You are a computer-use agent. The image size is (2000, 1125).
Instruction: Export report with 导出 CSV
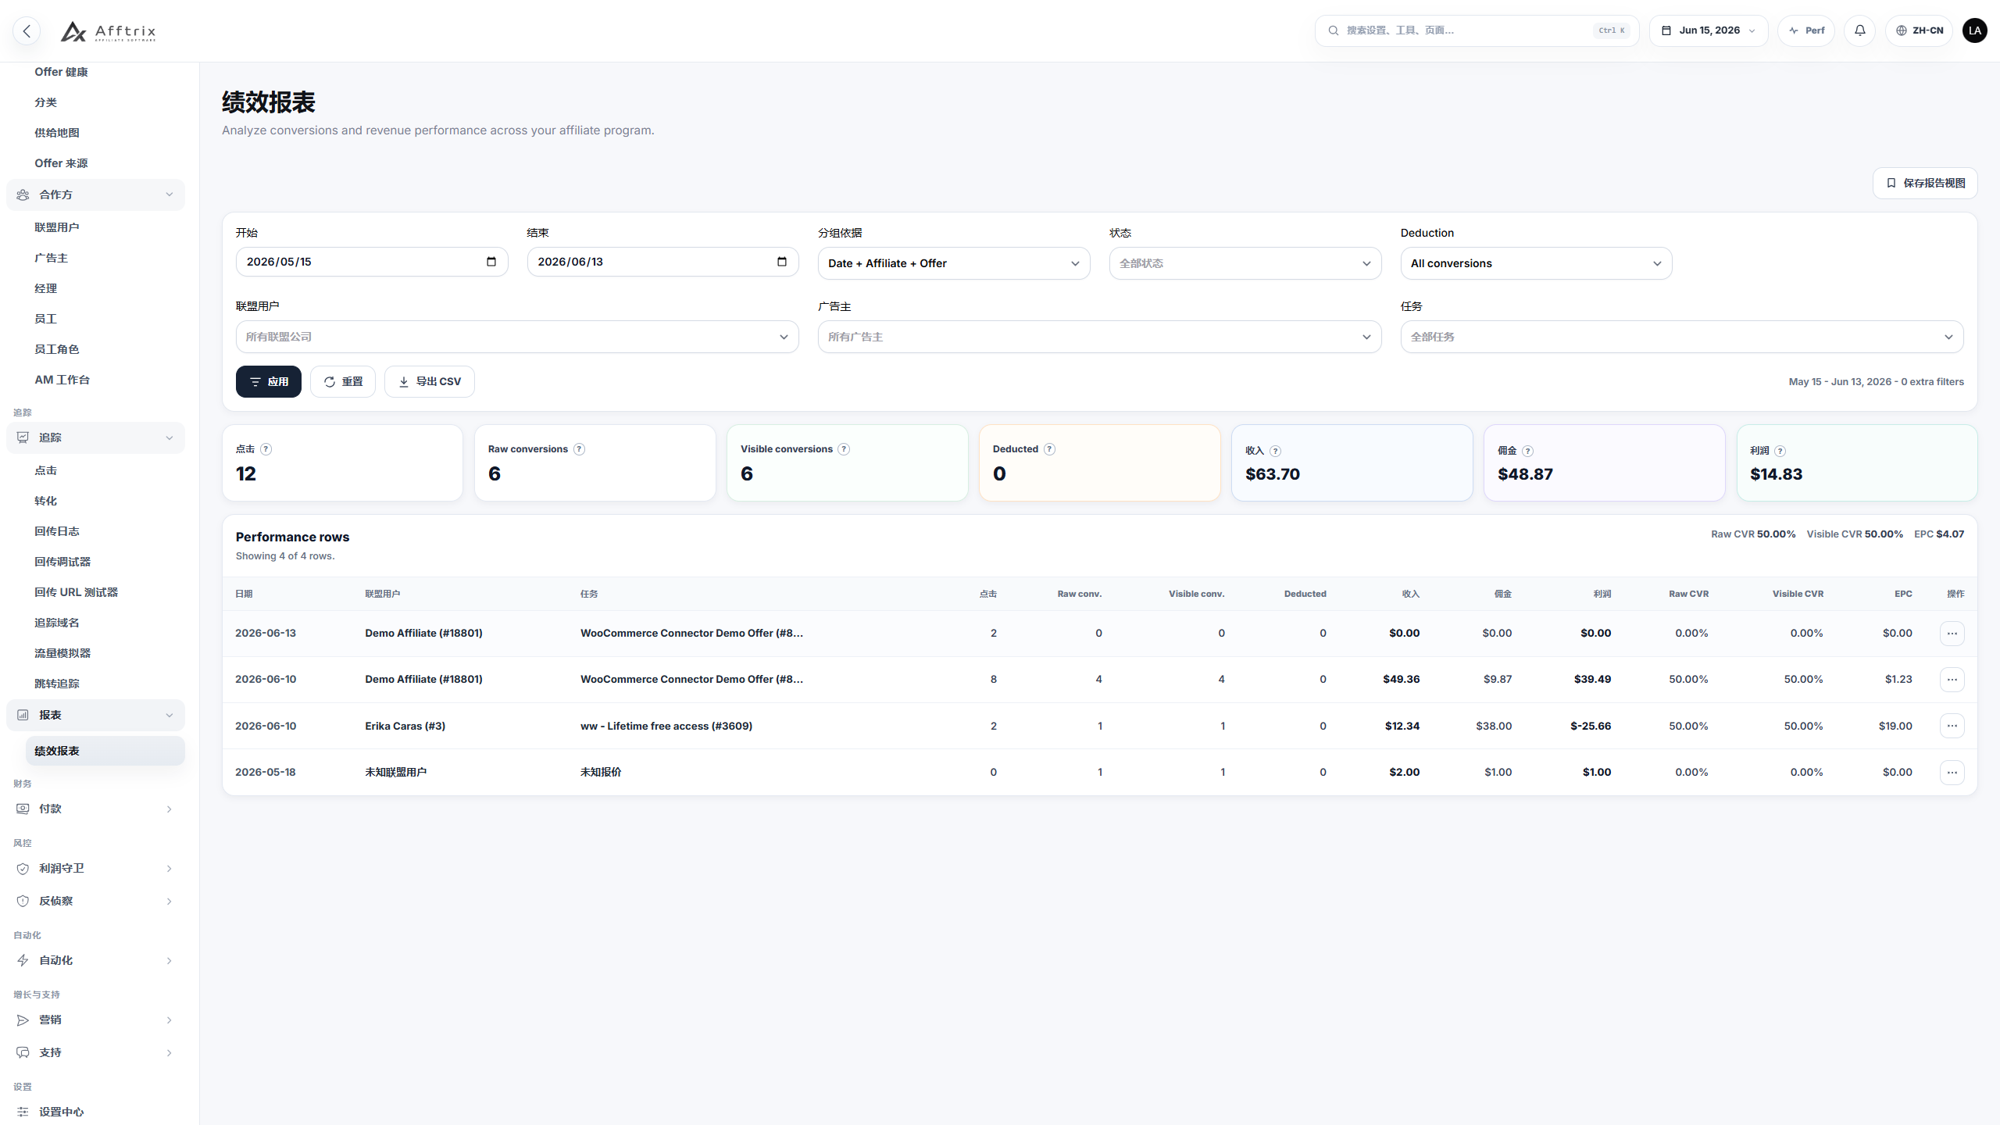pyautogui.click(x=429, y=381)
